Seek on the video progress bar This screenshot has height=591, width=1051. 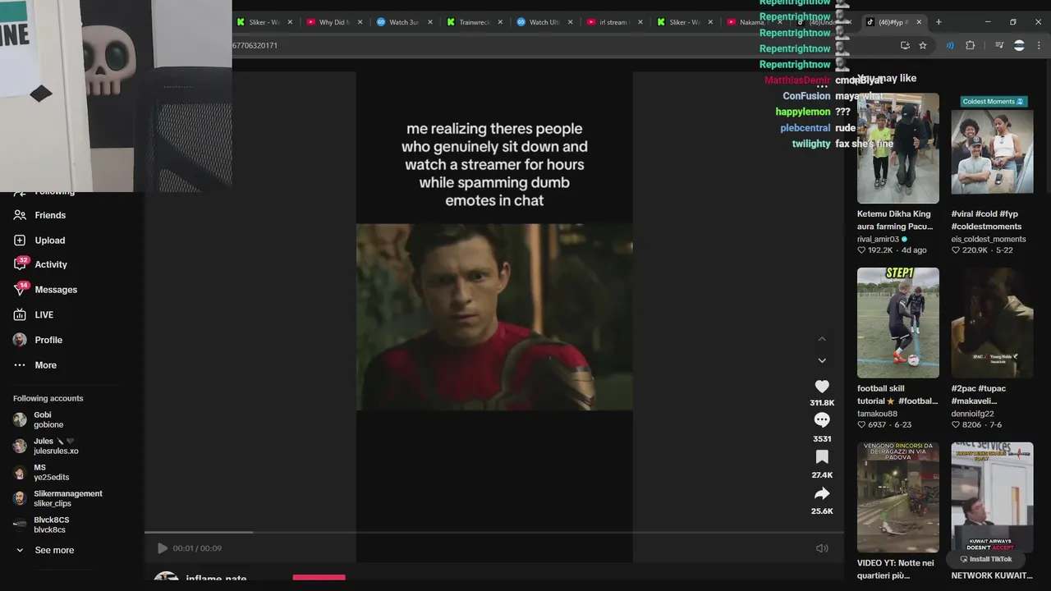click(x=494, y=533)
